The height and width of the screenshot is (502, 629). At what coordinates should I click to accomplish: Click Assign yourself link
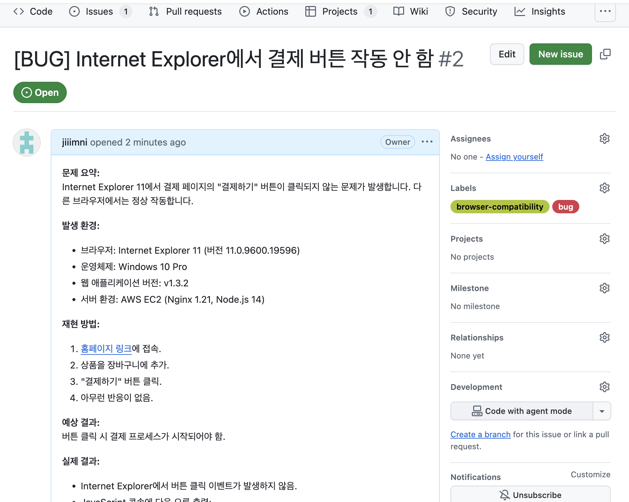tap(514, 157)
